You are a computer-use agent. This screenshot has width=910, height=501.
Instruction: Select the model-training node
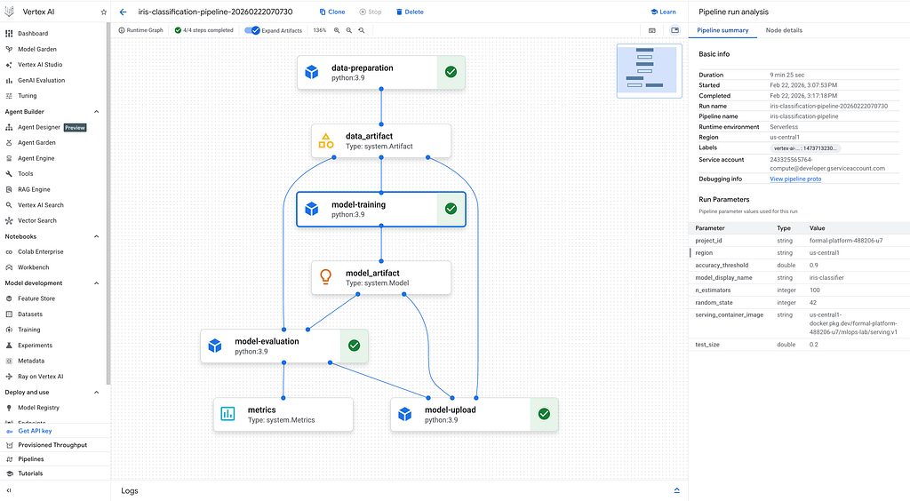pyautogui.click(x=381, y=210)
